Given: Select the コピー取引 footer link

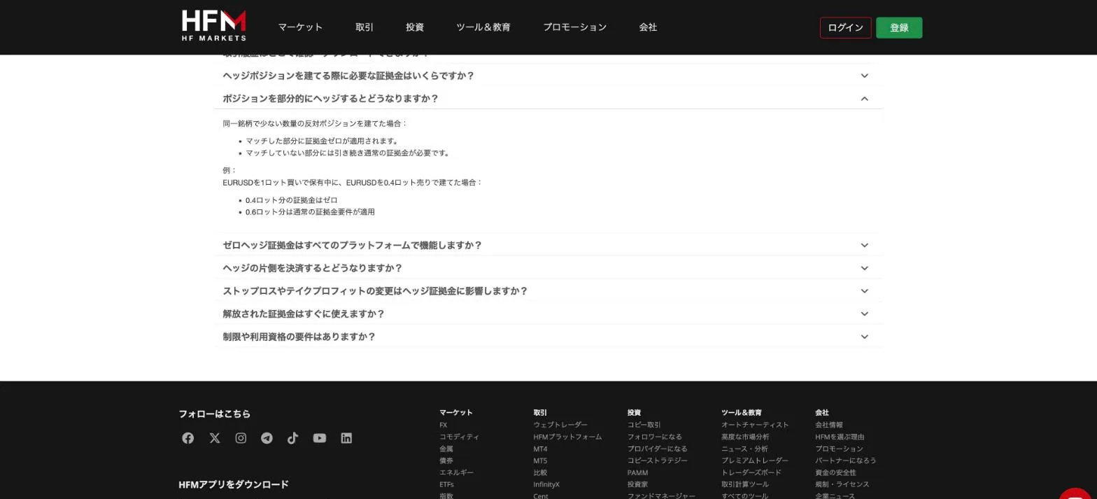Looking at the screenshot, I should coord(644,425).
